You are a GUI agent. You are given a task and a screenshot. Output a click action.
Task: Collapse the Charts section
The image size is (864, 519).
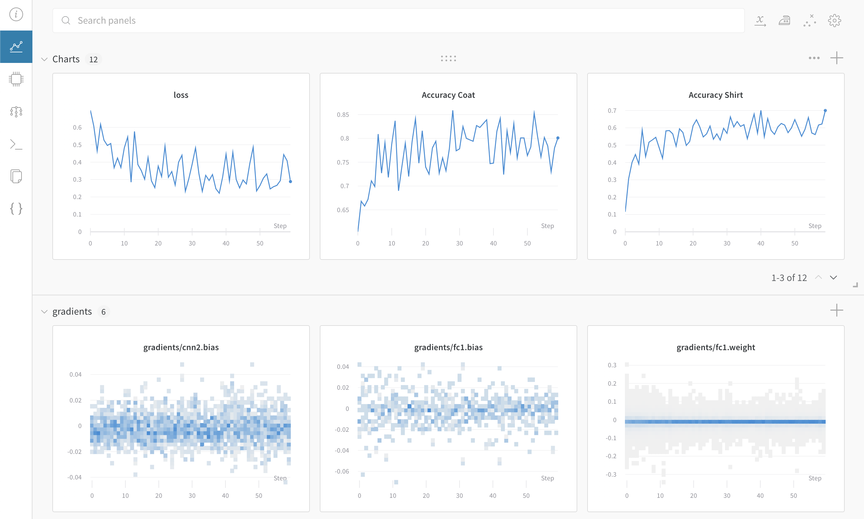(x=44, y=59)
